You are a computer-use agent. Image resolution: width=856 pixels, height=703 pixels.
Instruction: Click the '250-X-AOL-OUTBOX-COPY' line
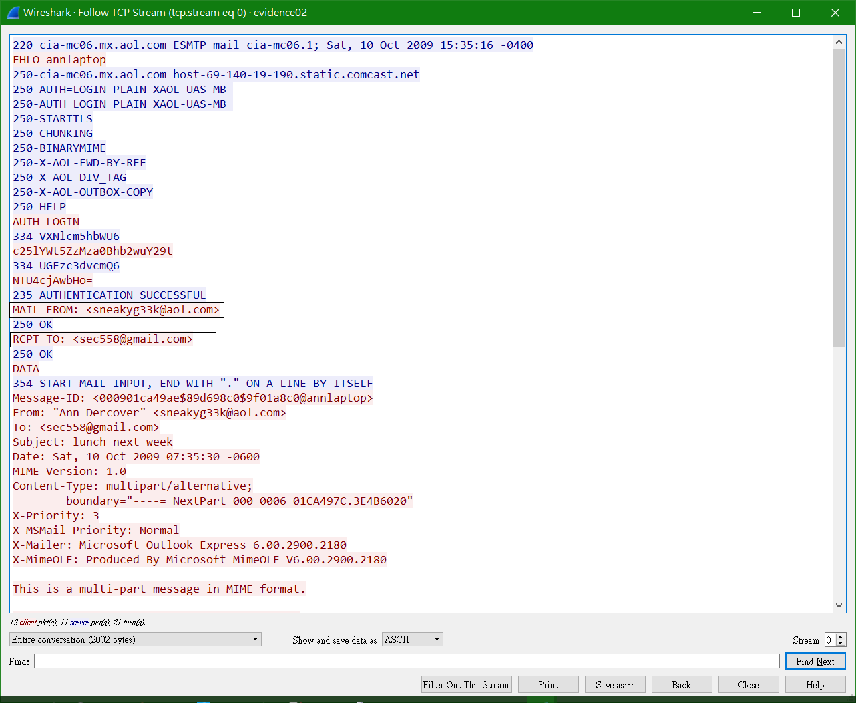click(x=83, y=192)
